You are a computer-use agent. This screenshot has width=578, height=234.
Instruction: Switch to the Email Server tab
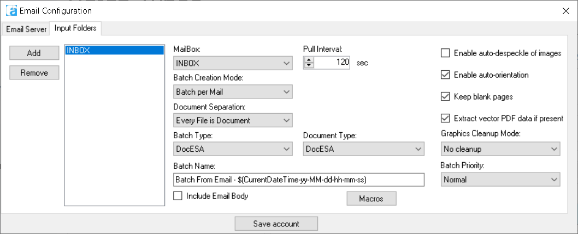coord(26,29)
